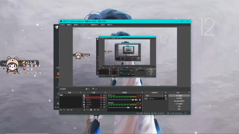The width and height of the screenshot is (239, 134).
Task: Click the 退出 exit button
Action: [179, 109]
